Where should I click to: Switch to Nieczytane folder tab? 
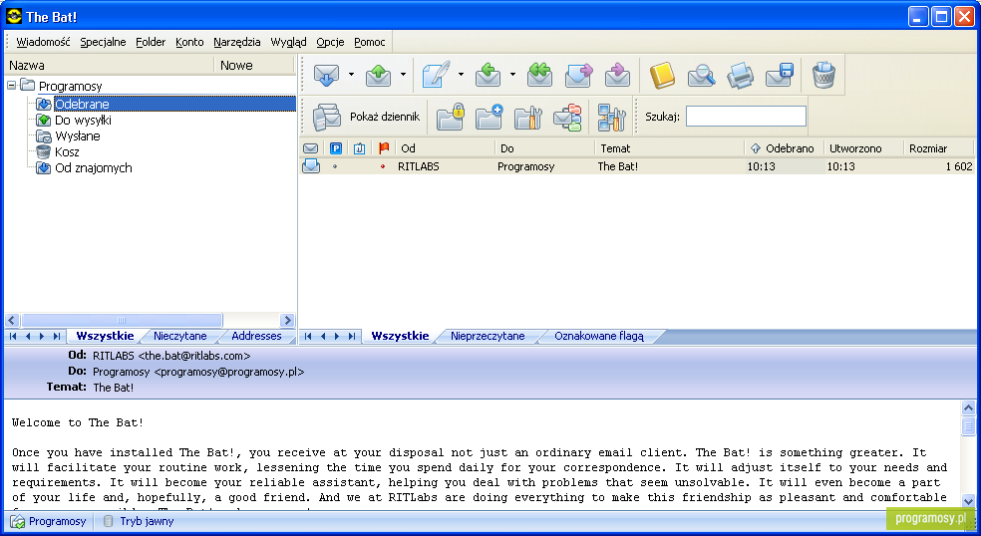180,336
